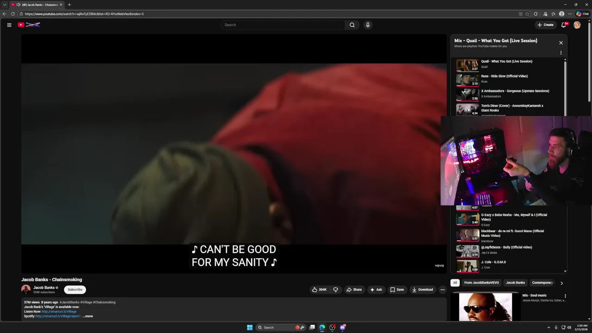The image size is (592, 333).
Task: Show hidden system tray icons
Action: (x=549, y=327)
